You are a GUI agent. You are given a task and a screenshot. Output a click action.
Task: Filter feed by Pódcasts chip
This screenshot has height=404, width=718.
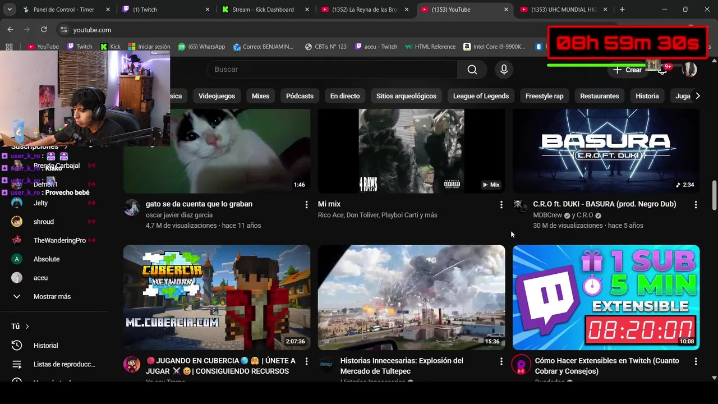[x=300, y=96]
